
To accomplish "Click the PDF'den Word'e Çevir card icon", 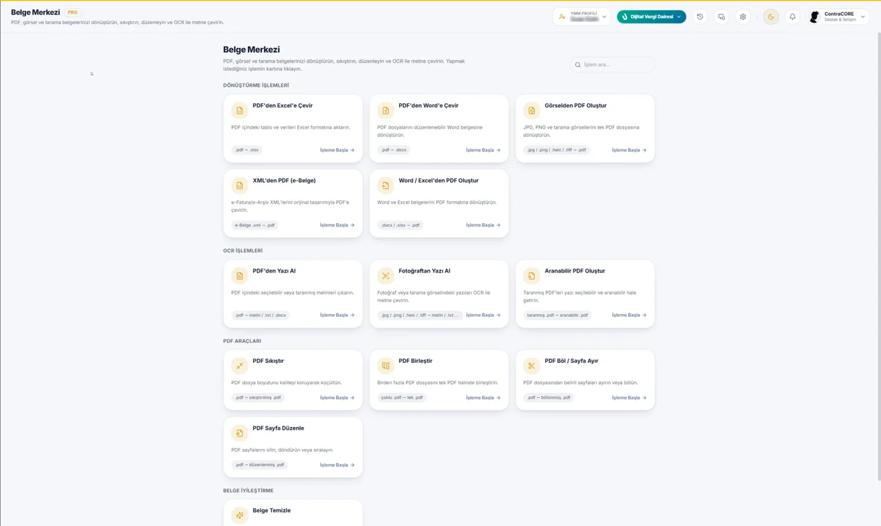I will click(x=385, y=110).
